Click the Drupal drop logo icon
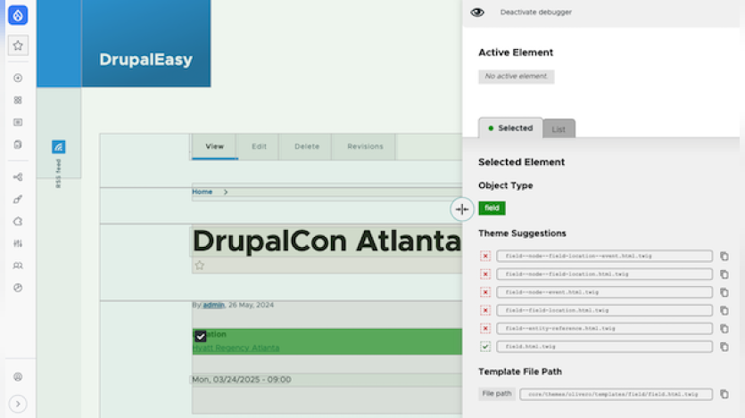Screen dimensions: 745x418 click(18, 15)
